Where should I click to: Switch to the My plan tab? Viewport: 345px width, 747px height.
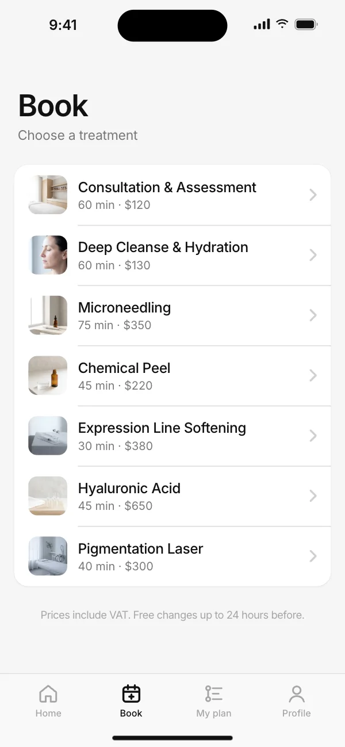214,700
